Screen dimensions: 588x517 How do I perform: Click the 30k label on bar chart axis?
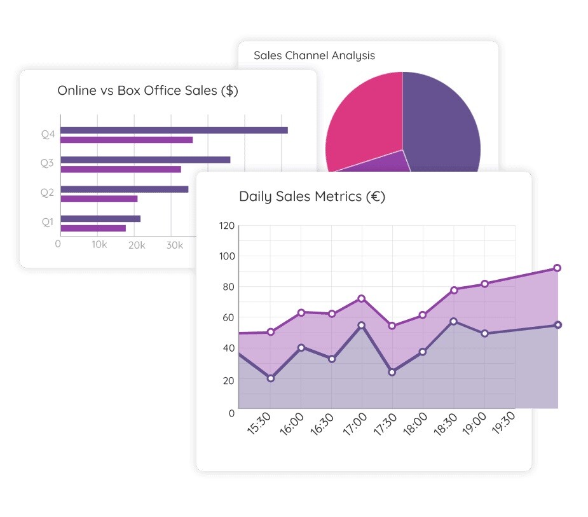[x=175, y=245]
